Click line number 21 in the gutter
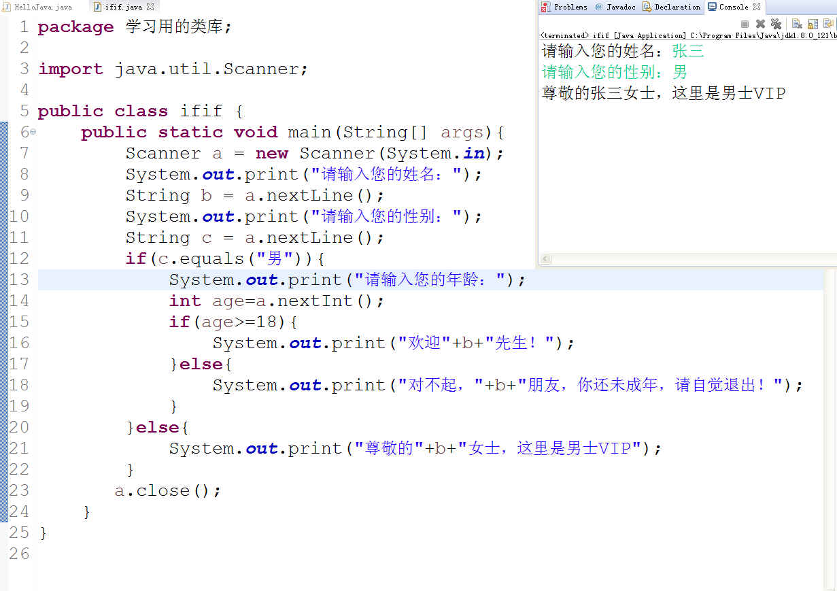 tap(19, 449)
